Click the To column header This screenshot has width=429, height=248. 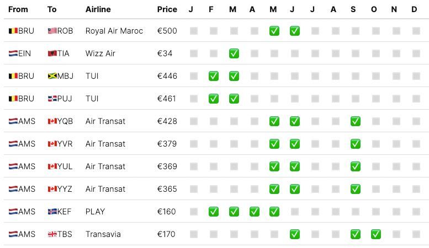tap(52, 9)
